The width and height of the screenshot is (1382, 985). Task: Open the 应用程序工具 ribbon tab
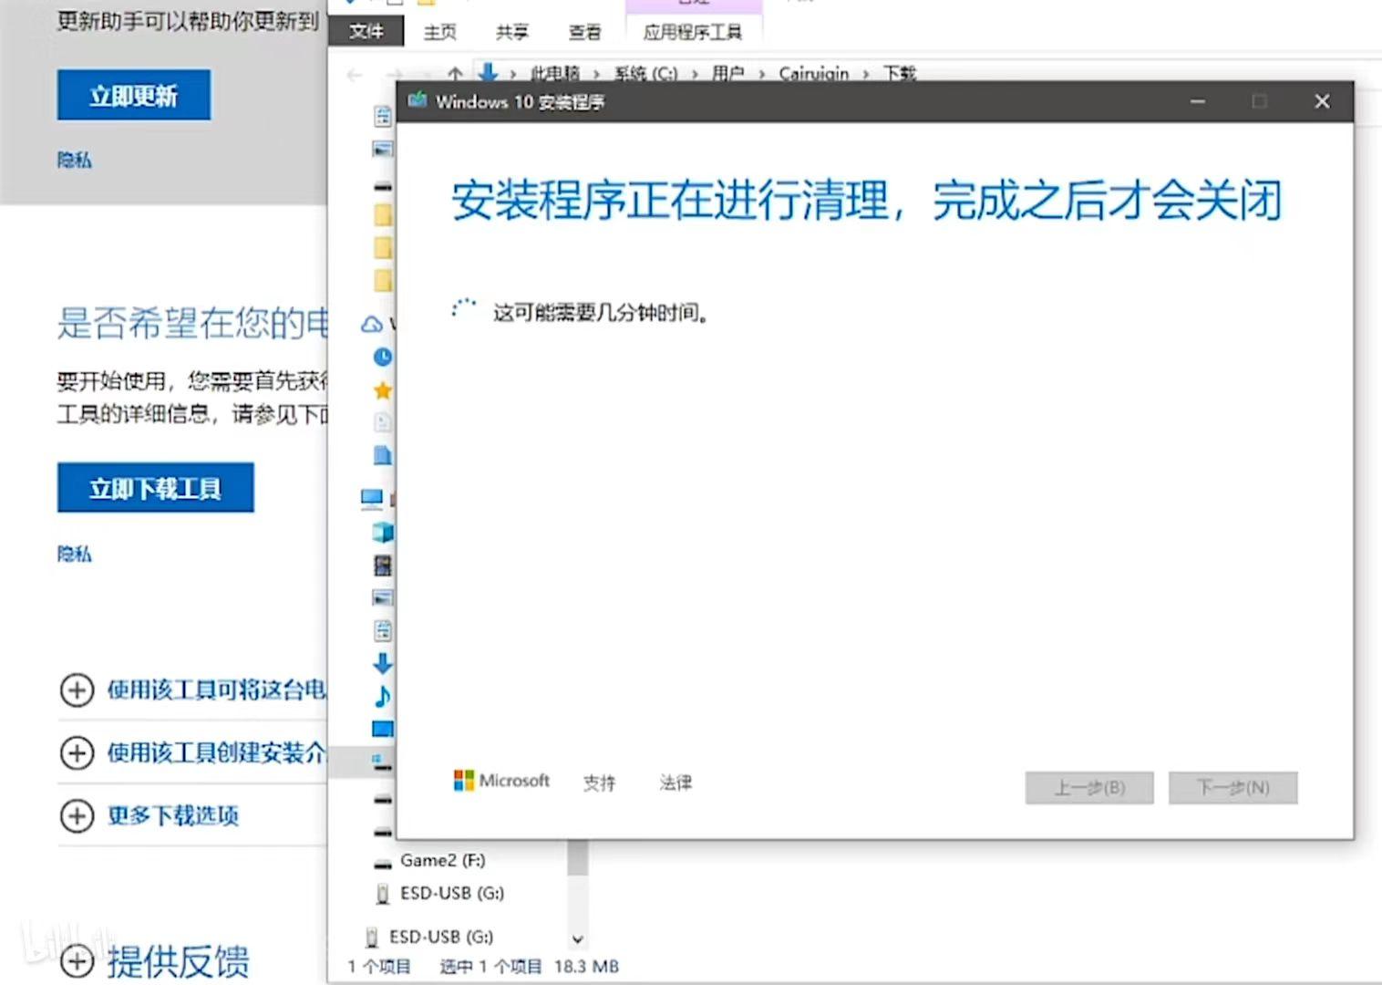point(693,32)
